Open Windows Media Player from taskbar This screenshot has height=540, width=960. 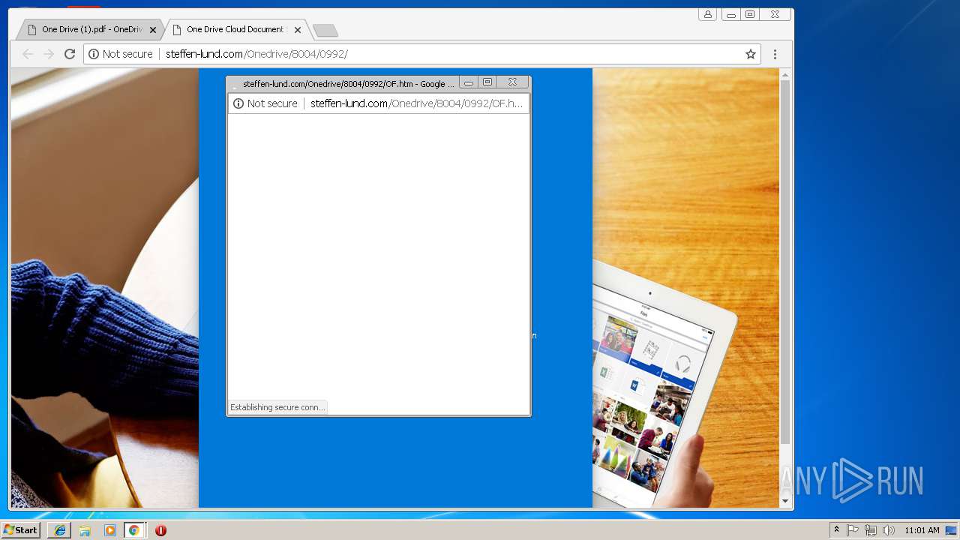(x=110, y=530)
